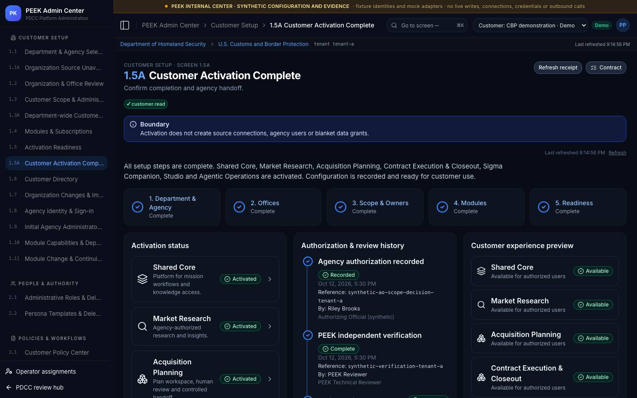Click Customer Setup breadcrumb
The image size is (637, 398).
(x=234, y=25)
